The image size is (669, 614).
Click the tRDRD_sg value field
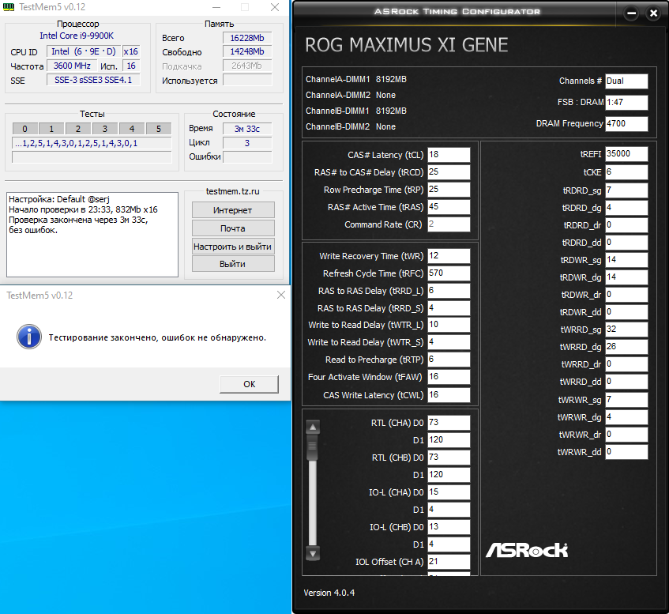pos(626,190)
